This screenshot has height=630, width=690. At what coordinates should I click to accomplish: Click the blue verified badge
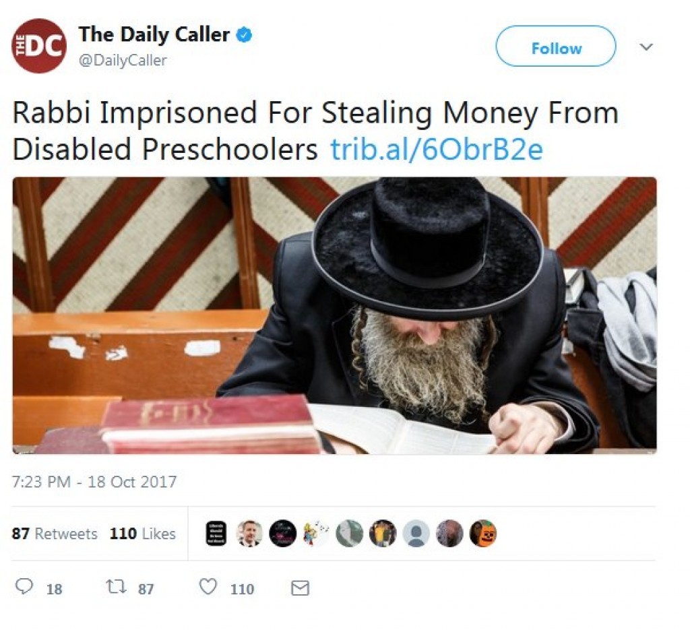click(x=245, y=35)
